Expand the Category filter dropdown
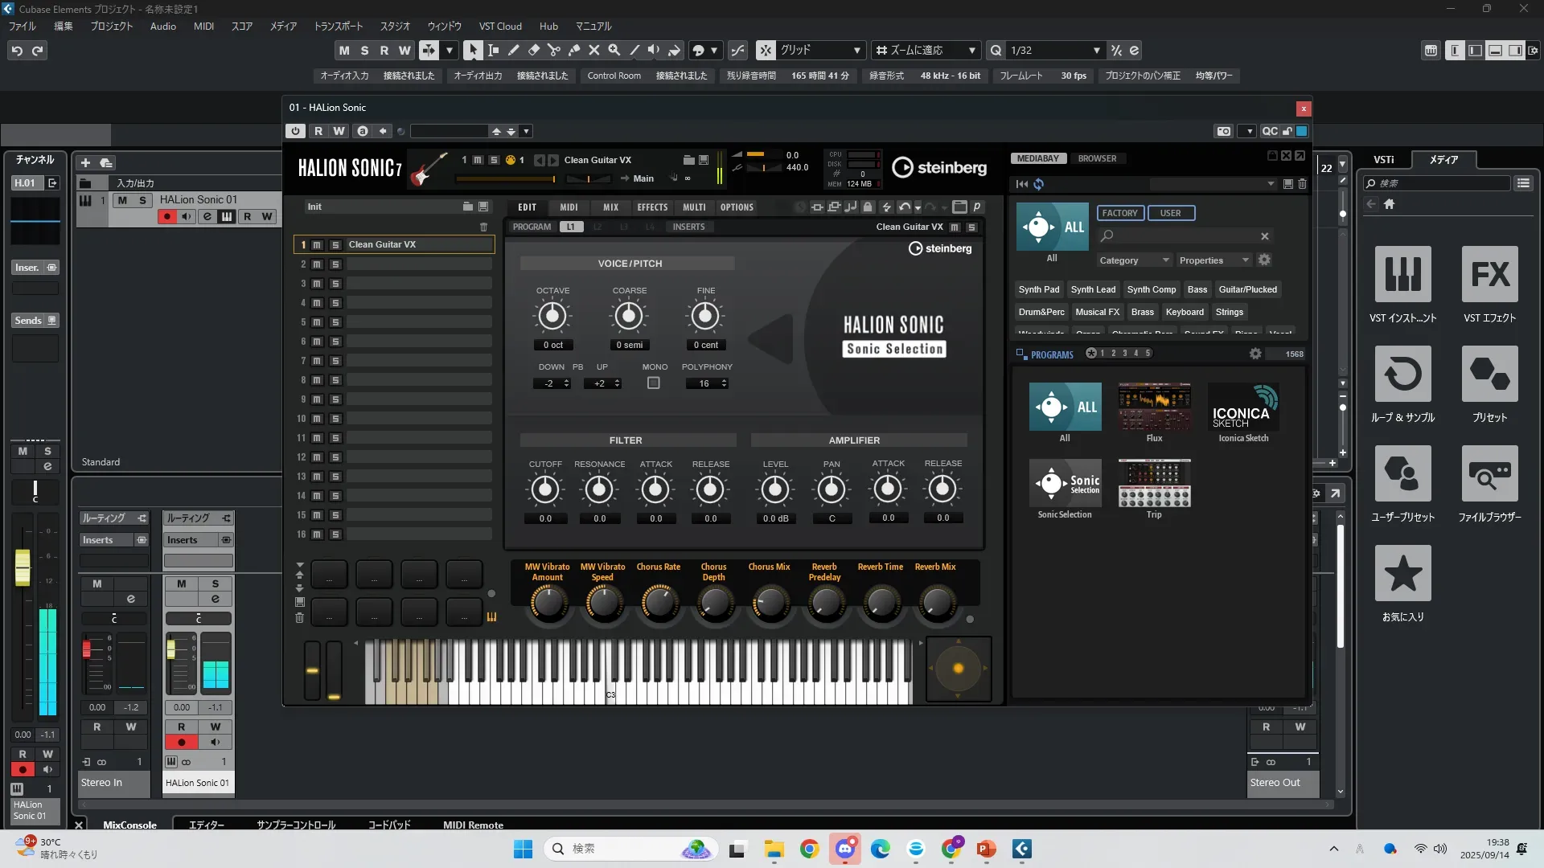Screen dimensions: 1544x868 [x=1134, y=260]
